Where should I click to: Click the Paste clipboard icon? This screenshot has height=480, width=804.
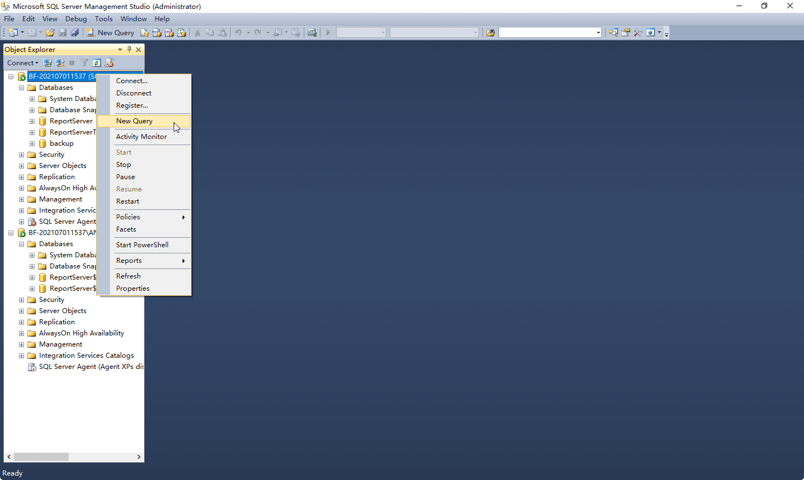(222, 32)
